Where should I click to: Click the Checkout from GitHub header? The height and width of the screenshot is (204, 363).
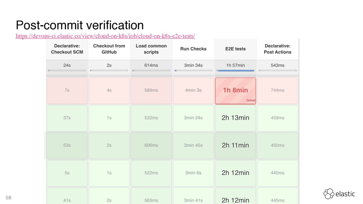click(109, 49)
